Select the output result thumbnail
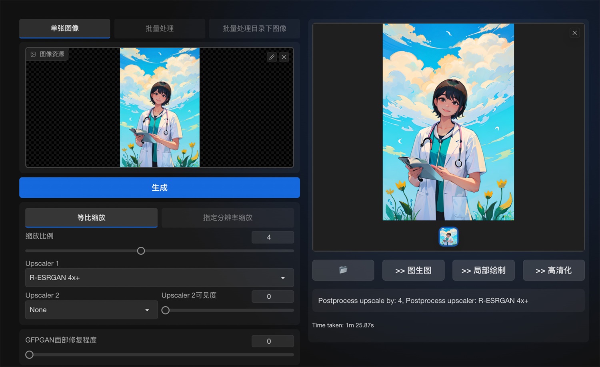The width and height of the screenshot is (600, 367). (x=448, y=237)
